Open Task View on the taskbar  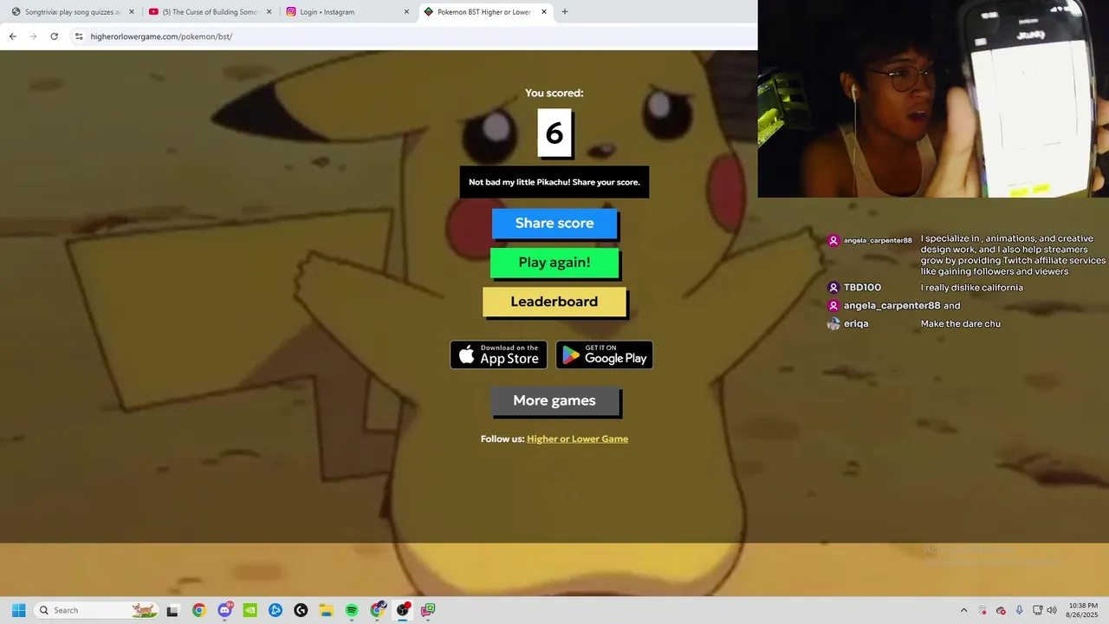172,610
